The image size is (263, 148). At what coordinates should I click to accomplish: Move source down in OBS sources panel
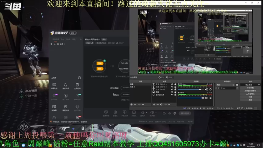(169, 104)
